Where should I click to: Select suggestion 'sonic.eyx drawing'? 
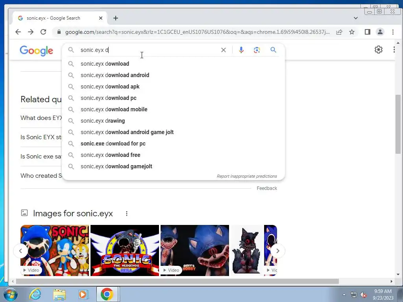(173, 121)
